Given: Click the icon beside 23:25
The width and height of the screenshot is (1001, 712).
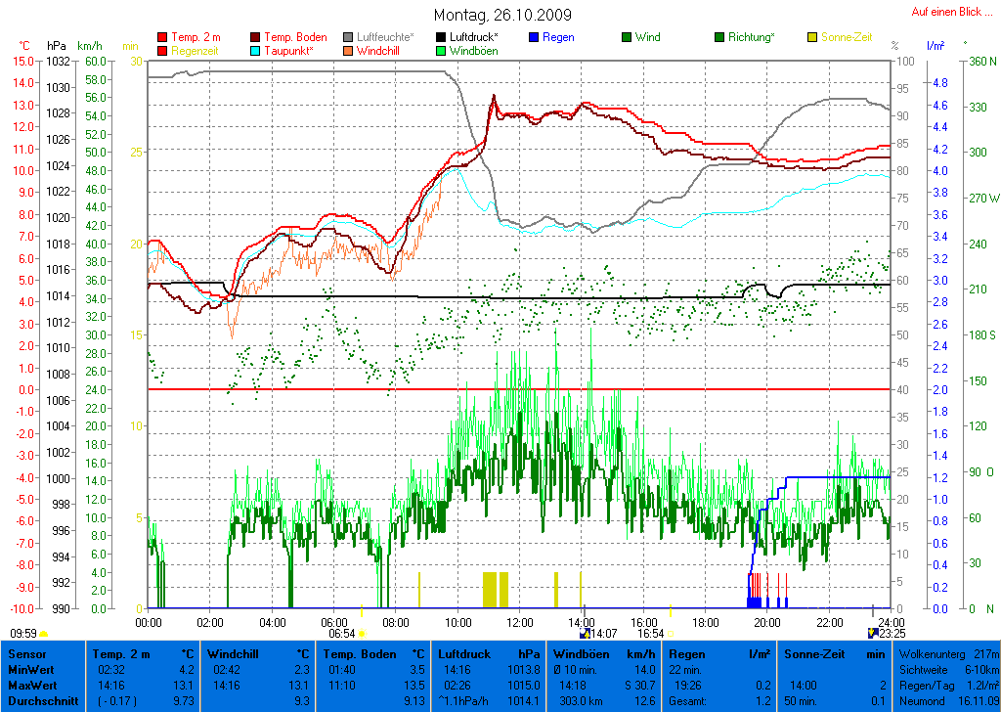Looking at the screenshot, I should tap(873, 634).
